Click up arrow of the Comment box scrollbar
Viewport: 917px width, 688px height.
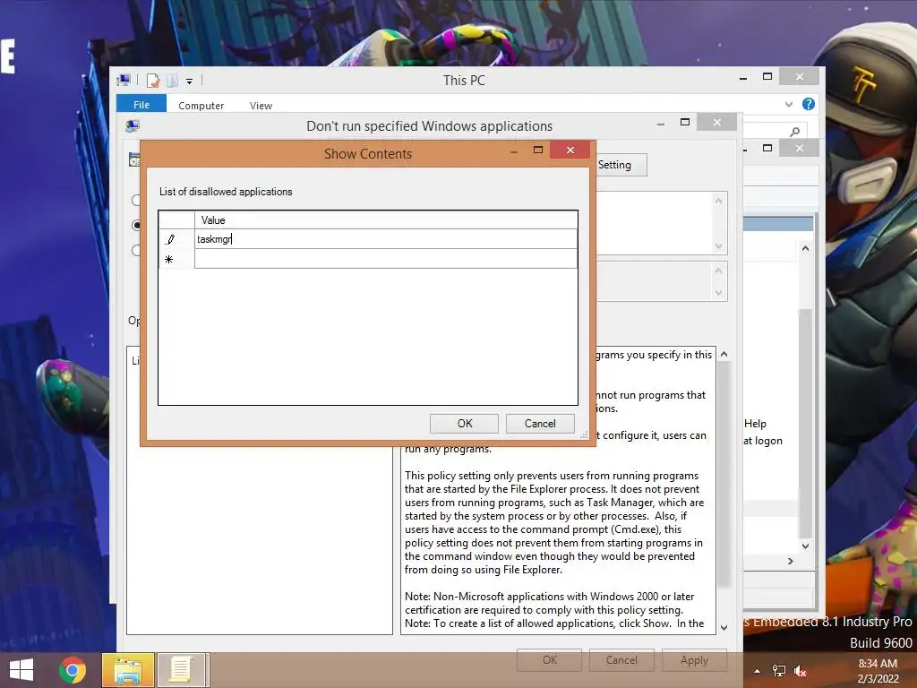[x=719, y=201]
